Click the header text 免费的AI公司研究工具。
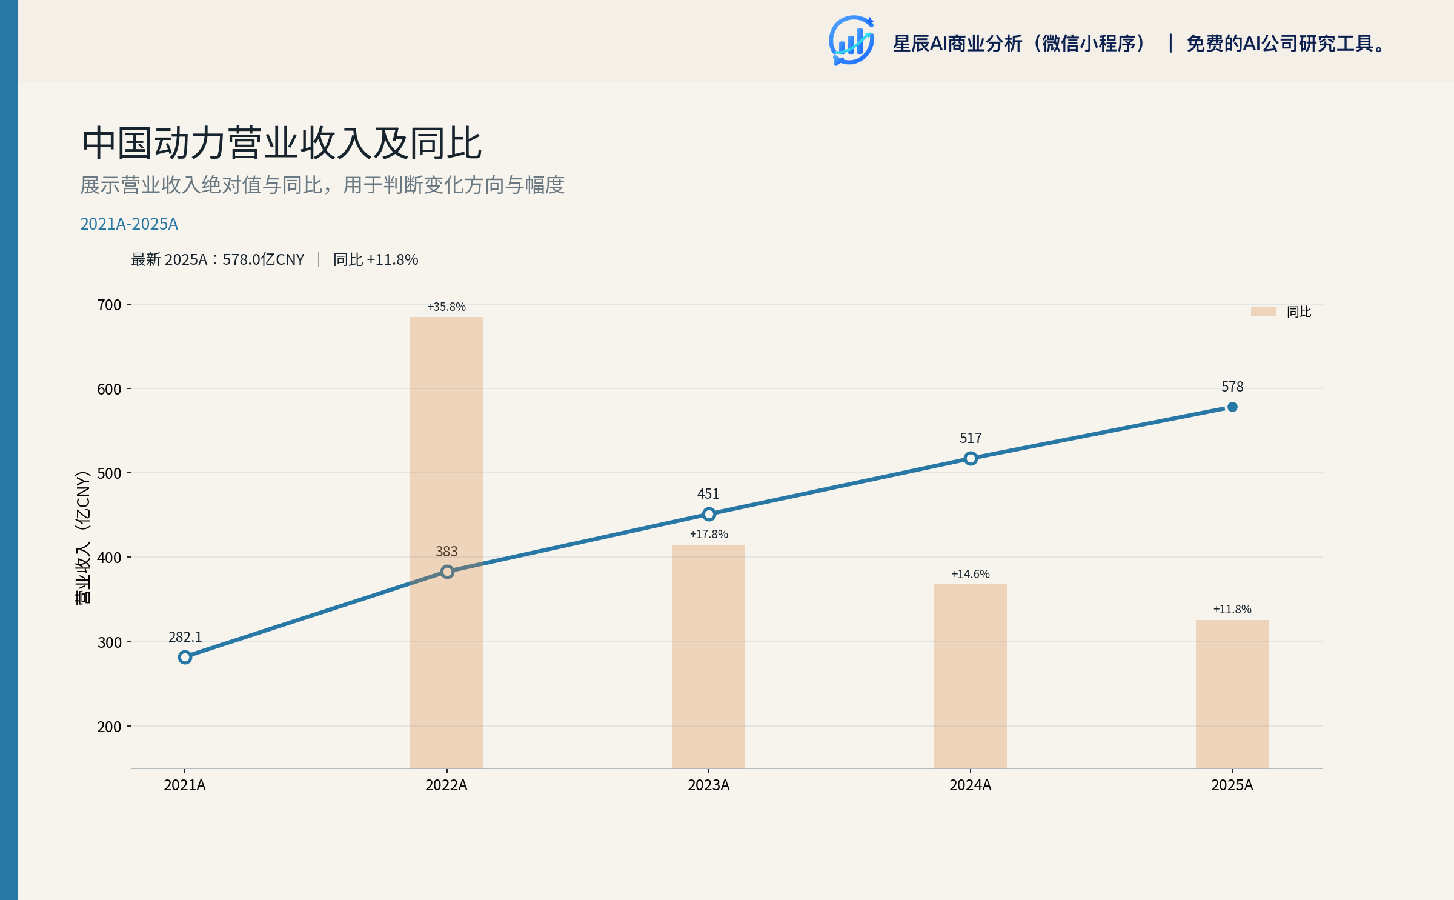The width and height of the screenshot is (1454, 900). point(1286,44)
